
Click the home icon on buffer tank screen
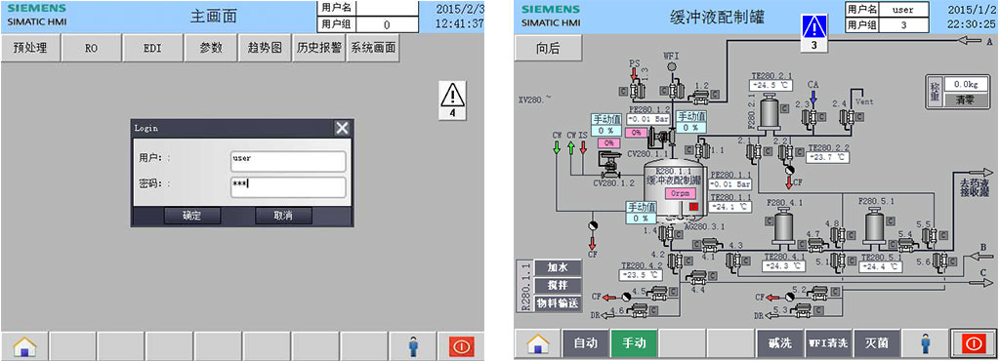(538, 343)
